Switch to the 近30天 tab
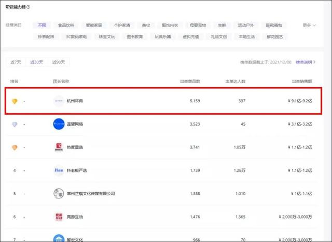The width and height of the screenshot is (332, 242). (x=36, y=62)
